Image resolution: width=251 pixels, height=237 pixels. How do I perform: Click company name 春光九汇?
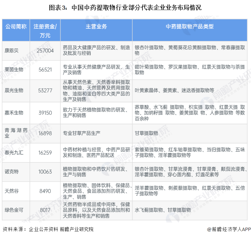14,152
